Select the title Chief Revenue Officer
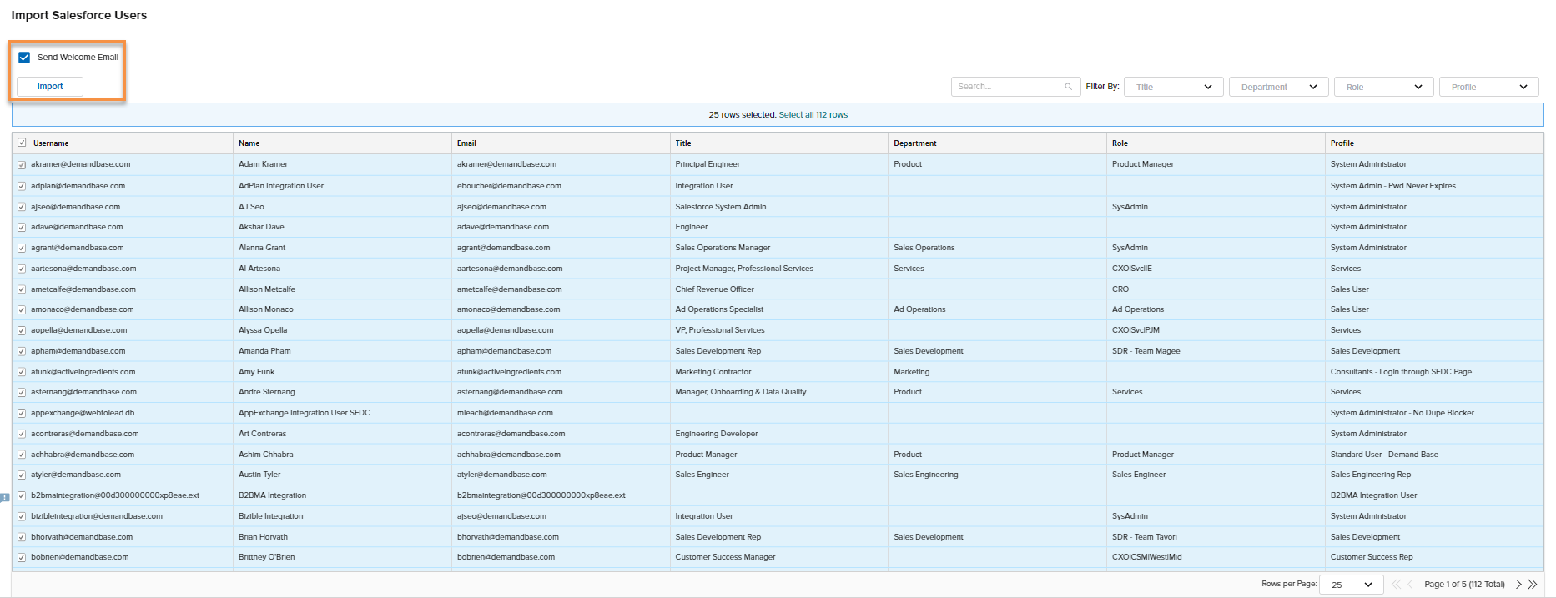1556x598 pixels. [715, 289]
